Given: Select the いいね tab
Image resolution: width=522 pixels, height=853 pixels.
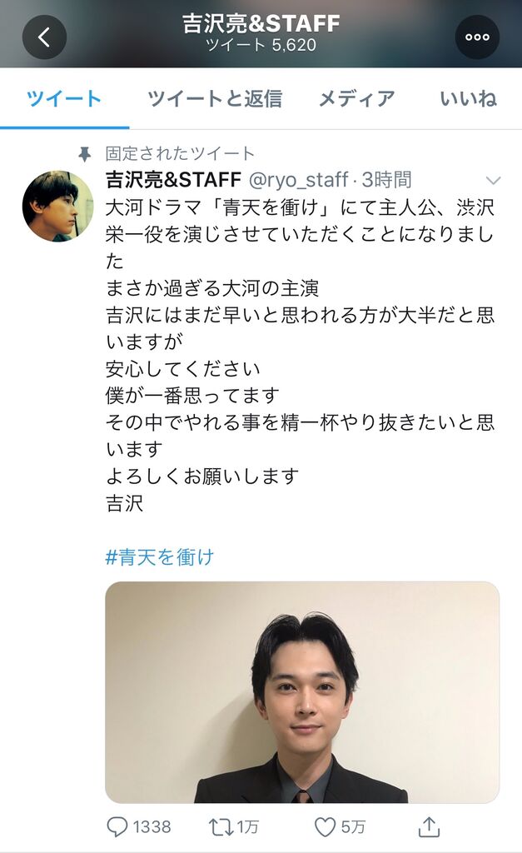Looking at the screenshot, I should (468, 98).
